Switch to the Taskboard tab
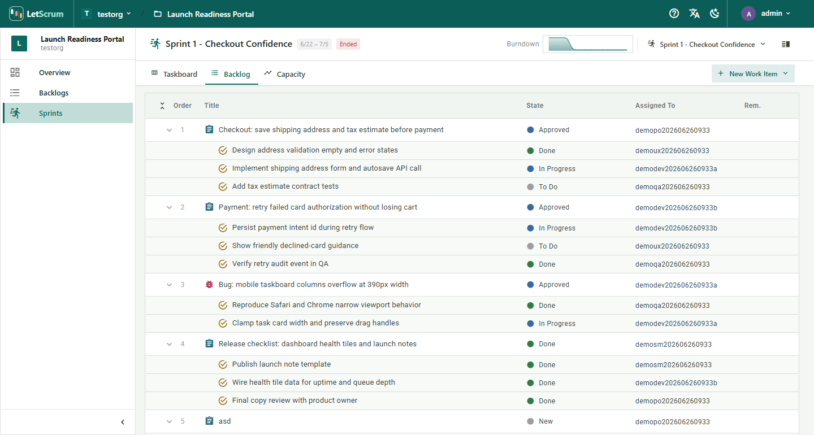 click(x=174, y=74)
